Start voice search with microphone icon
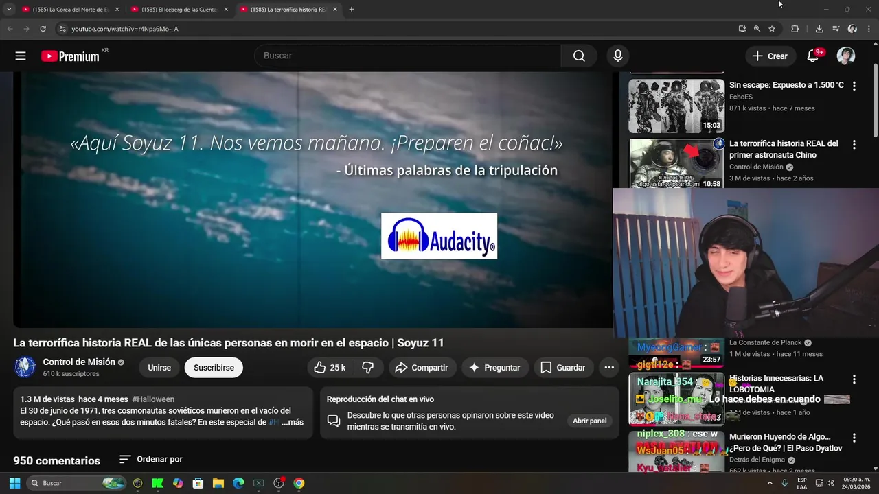The image size is (879, 494). pyautogui.click(x=618, y=56)
